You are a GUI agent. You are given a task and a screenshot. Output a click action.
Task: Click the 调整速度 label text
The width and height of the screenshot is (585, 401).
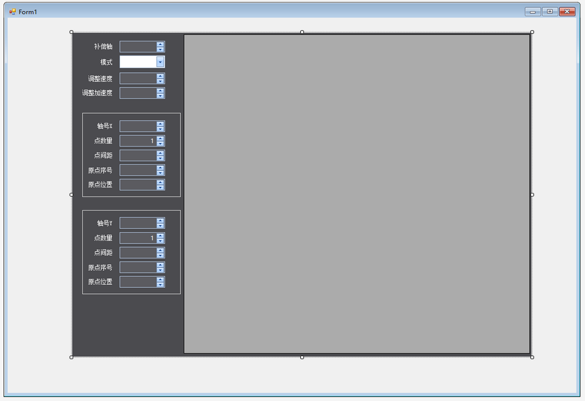pos(100,78)
